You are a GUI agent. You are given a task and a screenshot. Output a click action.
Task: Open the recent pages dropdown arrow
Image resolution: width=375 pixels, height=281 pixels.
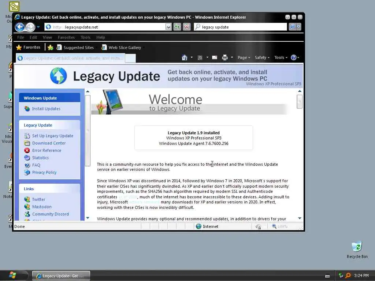coord(38,27)
